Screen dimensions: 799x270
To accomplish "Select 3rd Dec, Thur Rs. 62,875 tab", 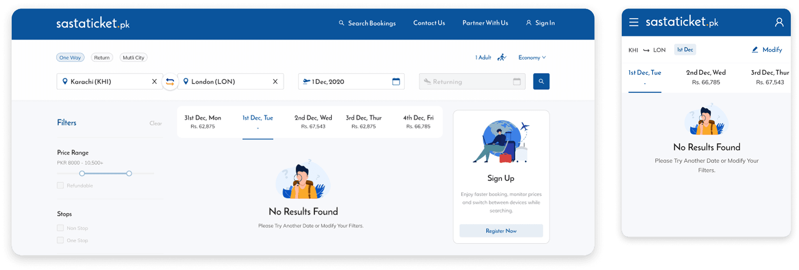I will pyautogui.click(x=363, y=122).
